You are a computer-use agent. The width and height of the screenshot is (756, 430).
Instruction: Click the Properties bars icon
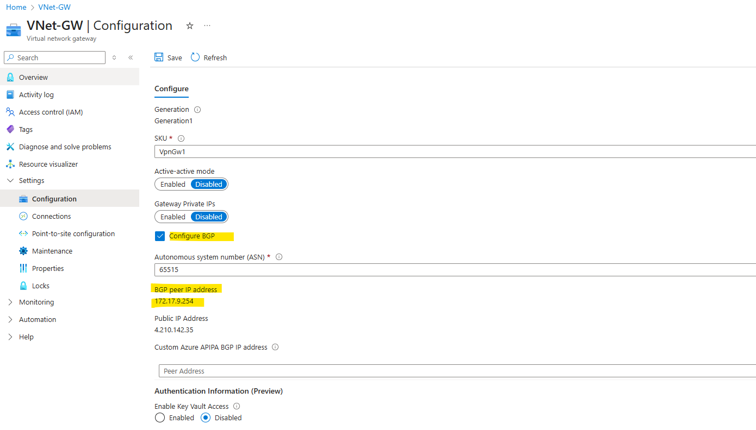click(23, 268)
